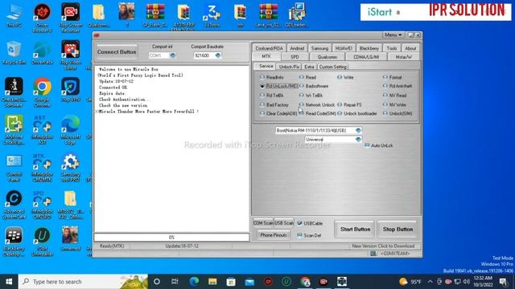The height and width of the screenshot is (289, 515).
Task: Click the Miracle Box log text area
Action: pos(171,149)
